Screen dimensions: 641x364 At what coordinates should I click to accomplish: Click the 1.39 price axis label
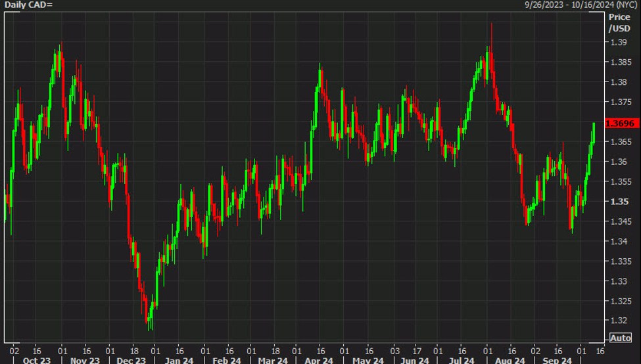pyautogui.click(x=619, y=42)
